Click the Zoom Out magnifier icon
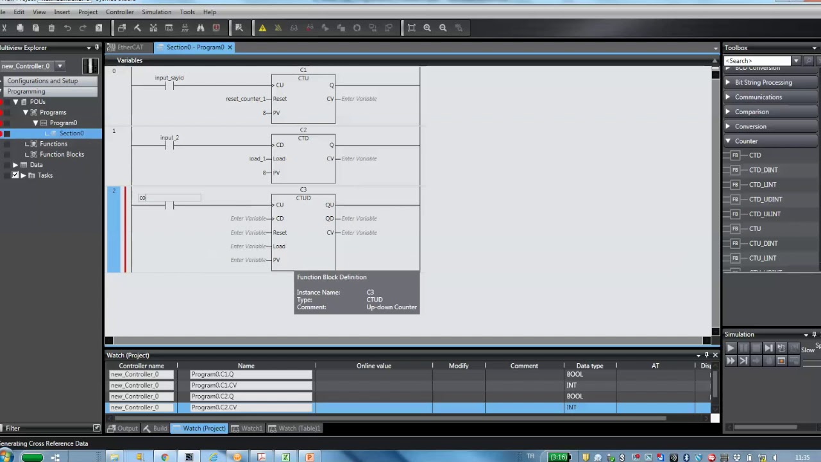821x462 pixels. click(443, 28)
